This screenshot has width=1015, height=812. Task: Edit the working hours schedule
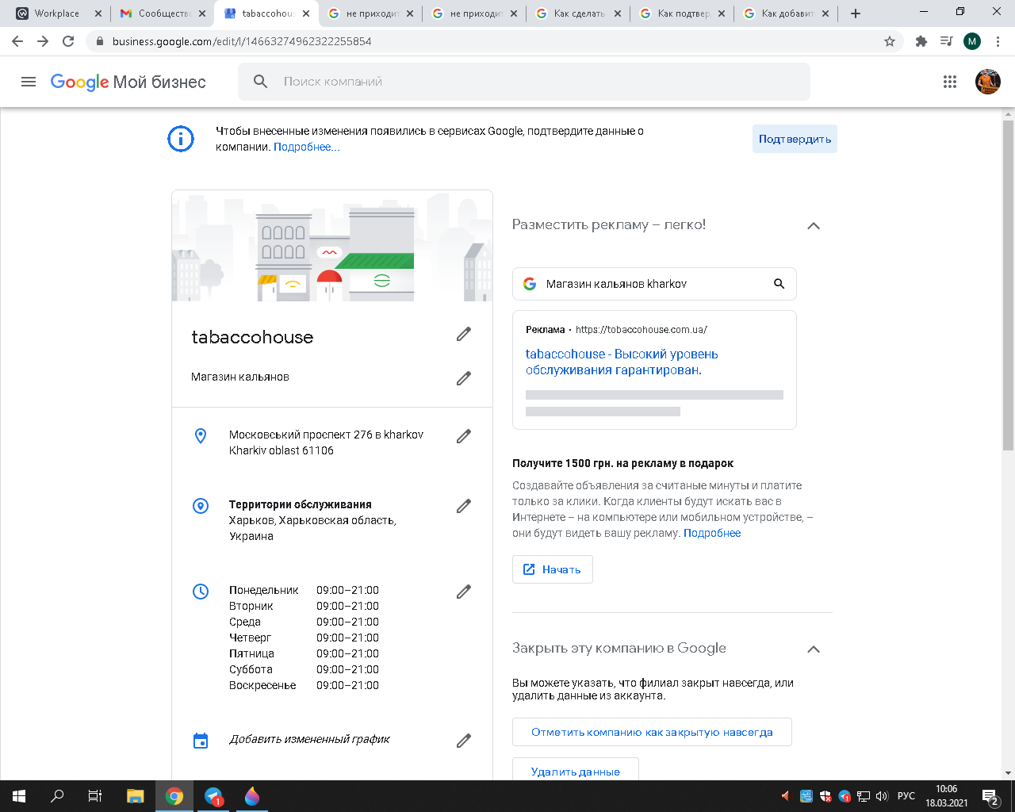click(x=464, y=592)
